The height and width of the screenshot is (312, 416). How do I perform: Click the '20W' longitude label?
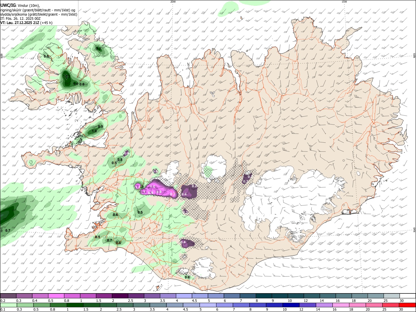pos(173,2)
